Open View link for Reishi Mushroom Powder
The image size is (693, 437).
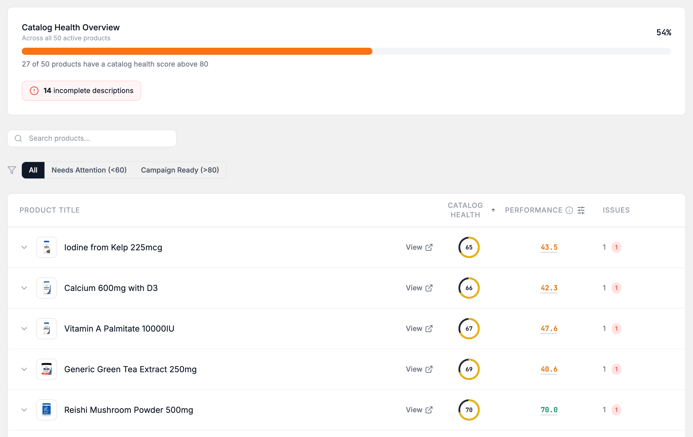(419, 410)
